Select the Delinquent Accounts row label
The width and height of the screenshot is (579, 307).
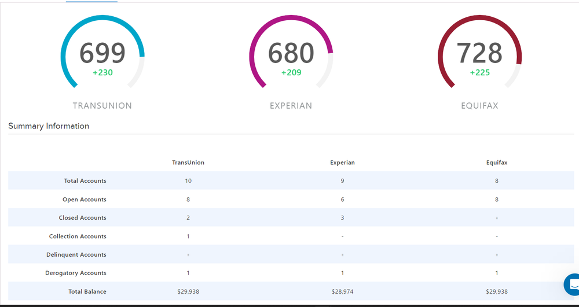coord(76,254)
